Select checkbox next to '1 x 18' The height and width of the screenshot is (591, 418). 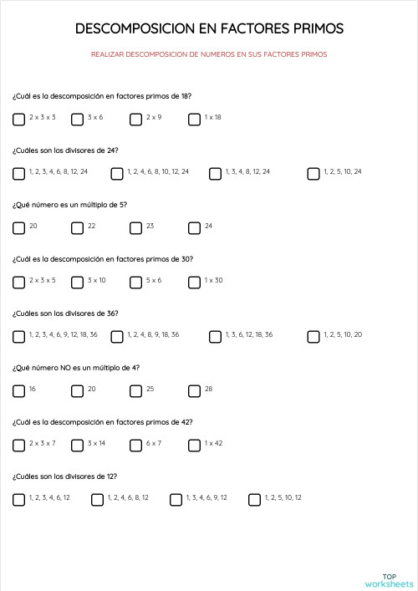point(194,120)
